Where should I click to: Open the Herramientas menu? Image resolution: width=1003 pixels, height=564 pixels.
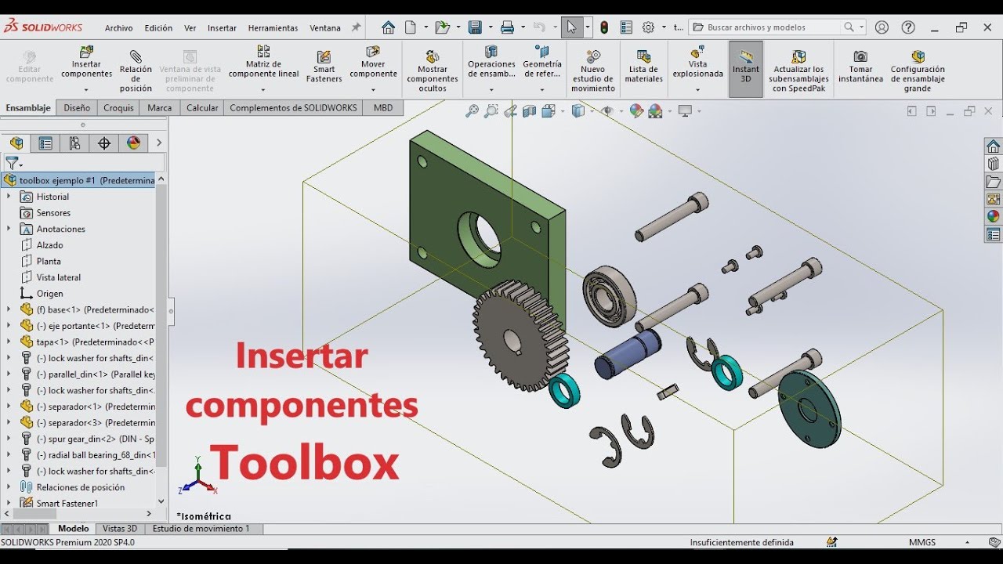click(x=273, y=27)
